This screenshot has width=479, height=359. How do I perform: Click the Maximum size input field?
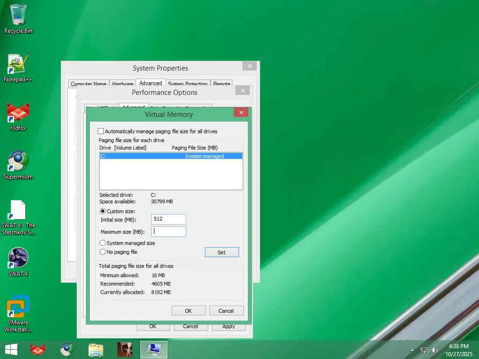(168, 231)
